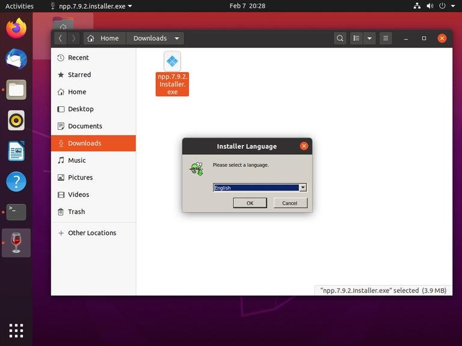
Task: Expand the view options dropdown arrow
Action: click(x=369, y=38)
